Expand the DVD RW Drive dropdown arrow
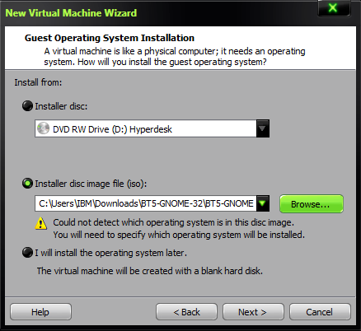The image size is (361, 331). click(263, 128)
